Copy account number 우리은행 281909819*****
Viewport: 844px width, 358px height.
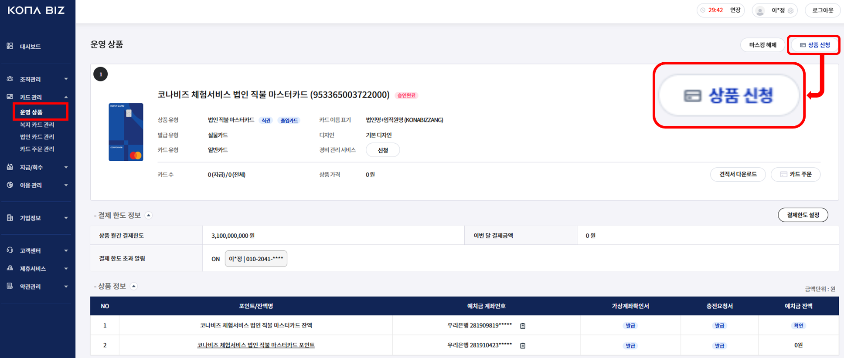523,326
